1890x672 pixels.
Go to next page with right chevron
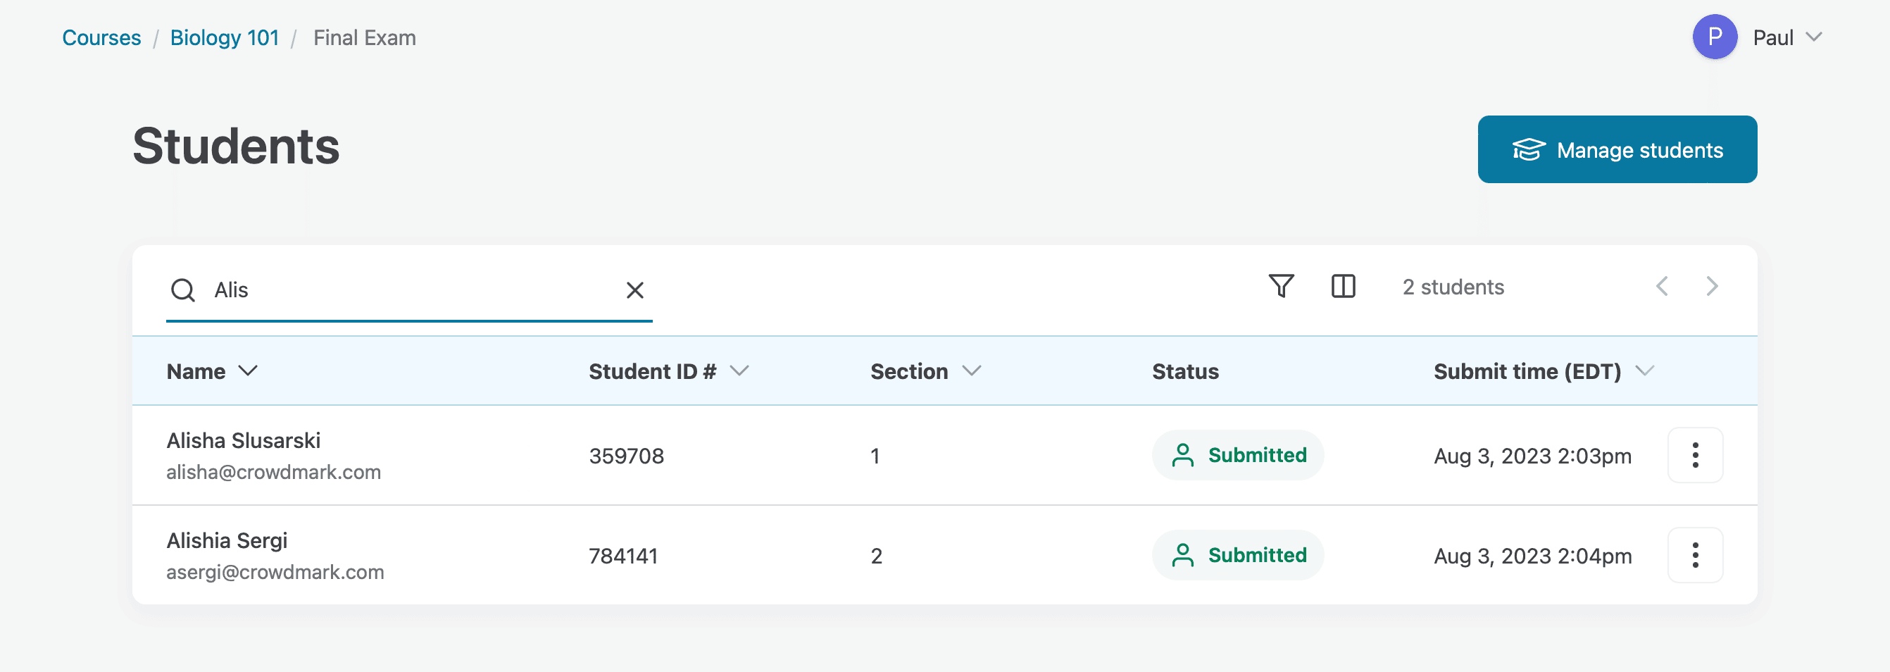pyautogui.click(x=1712, y=287)
